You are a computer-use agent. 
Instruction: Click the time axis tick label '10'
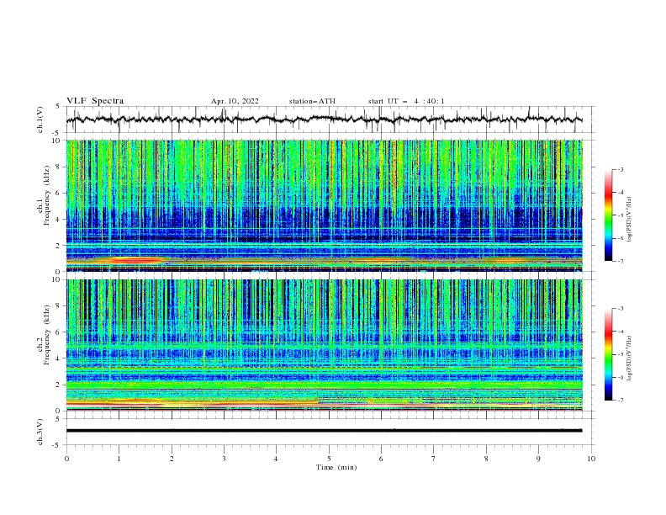(591, 459)
